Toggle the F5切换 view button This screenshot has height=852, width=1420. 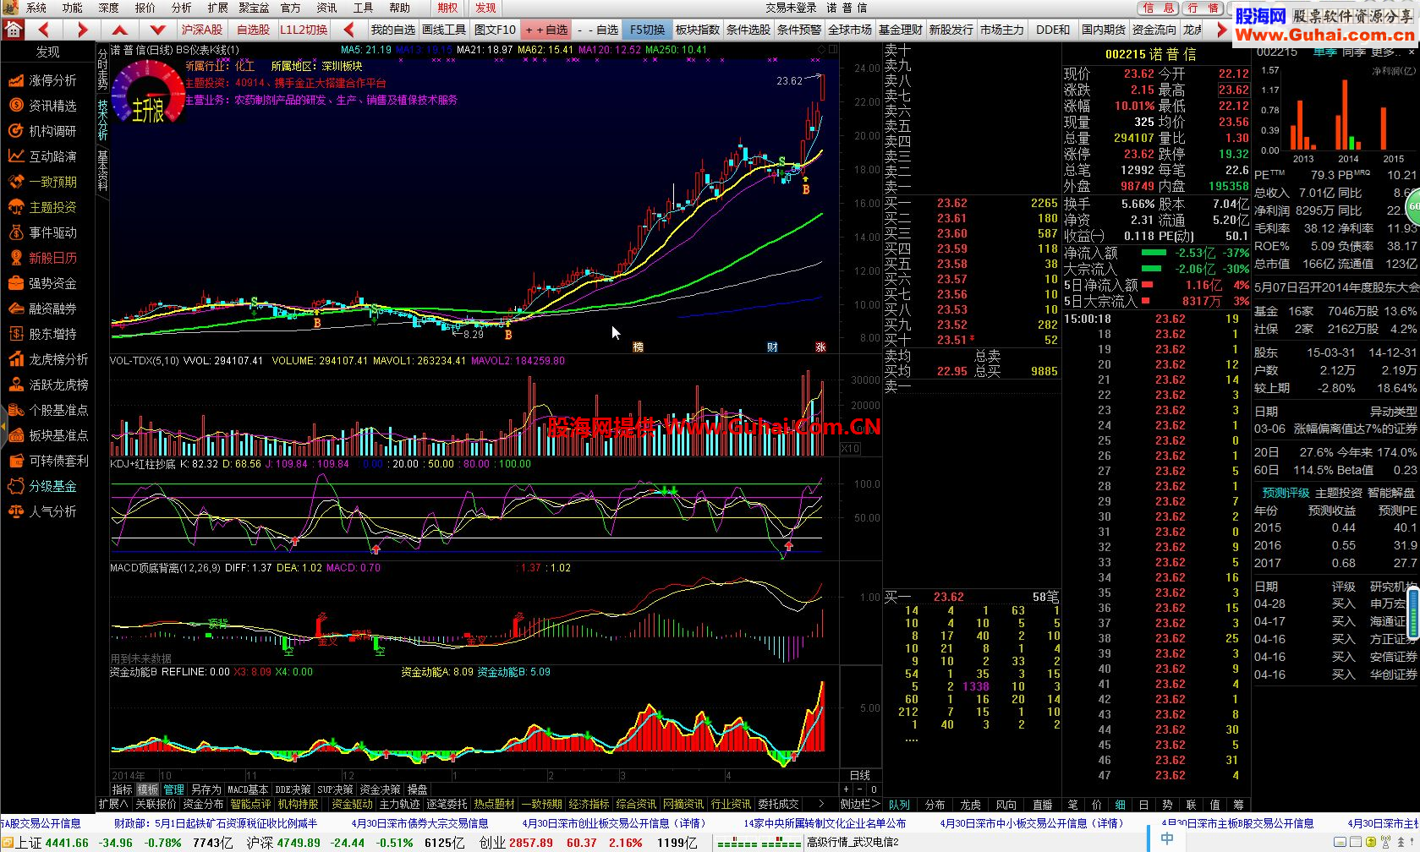[x=647, y=30]
